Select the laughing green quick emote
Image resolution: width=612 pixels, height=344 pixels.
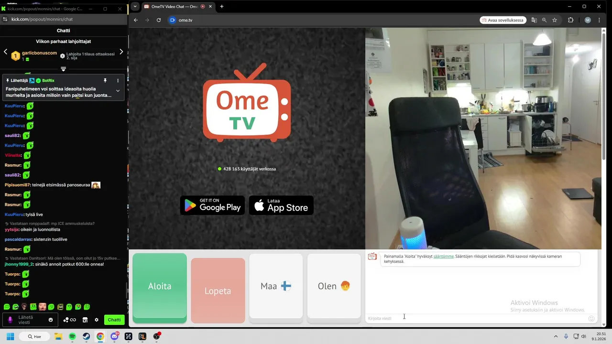coord(16,307)
